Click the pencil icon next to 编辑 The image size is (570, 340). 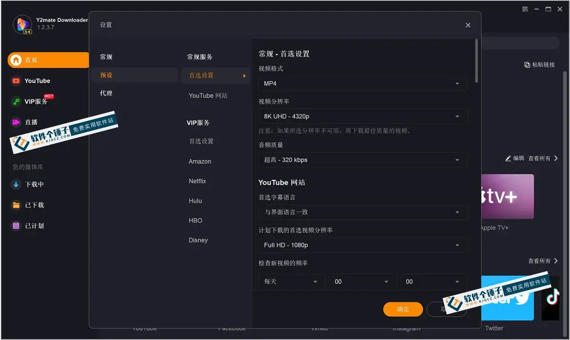point(508,158)
